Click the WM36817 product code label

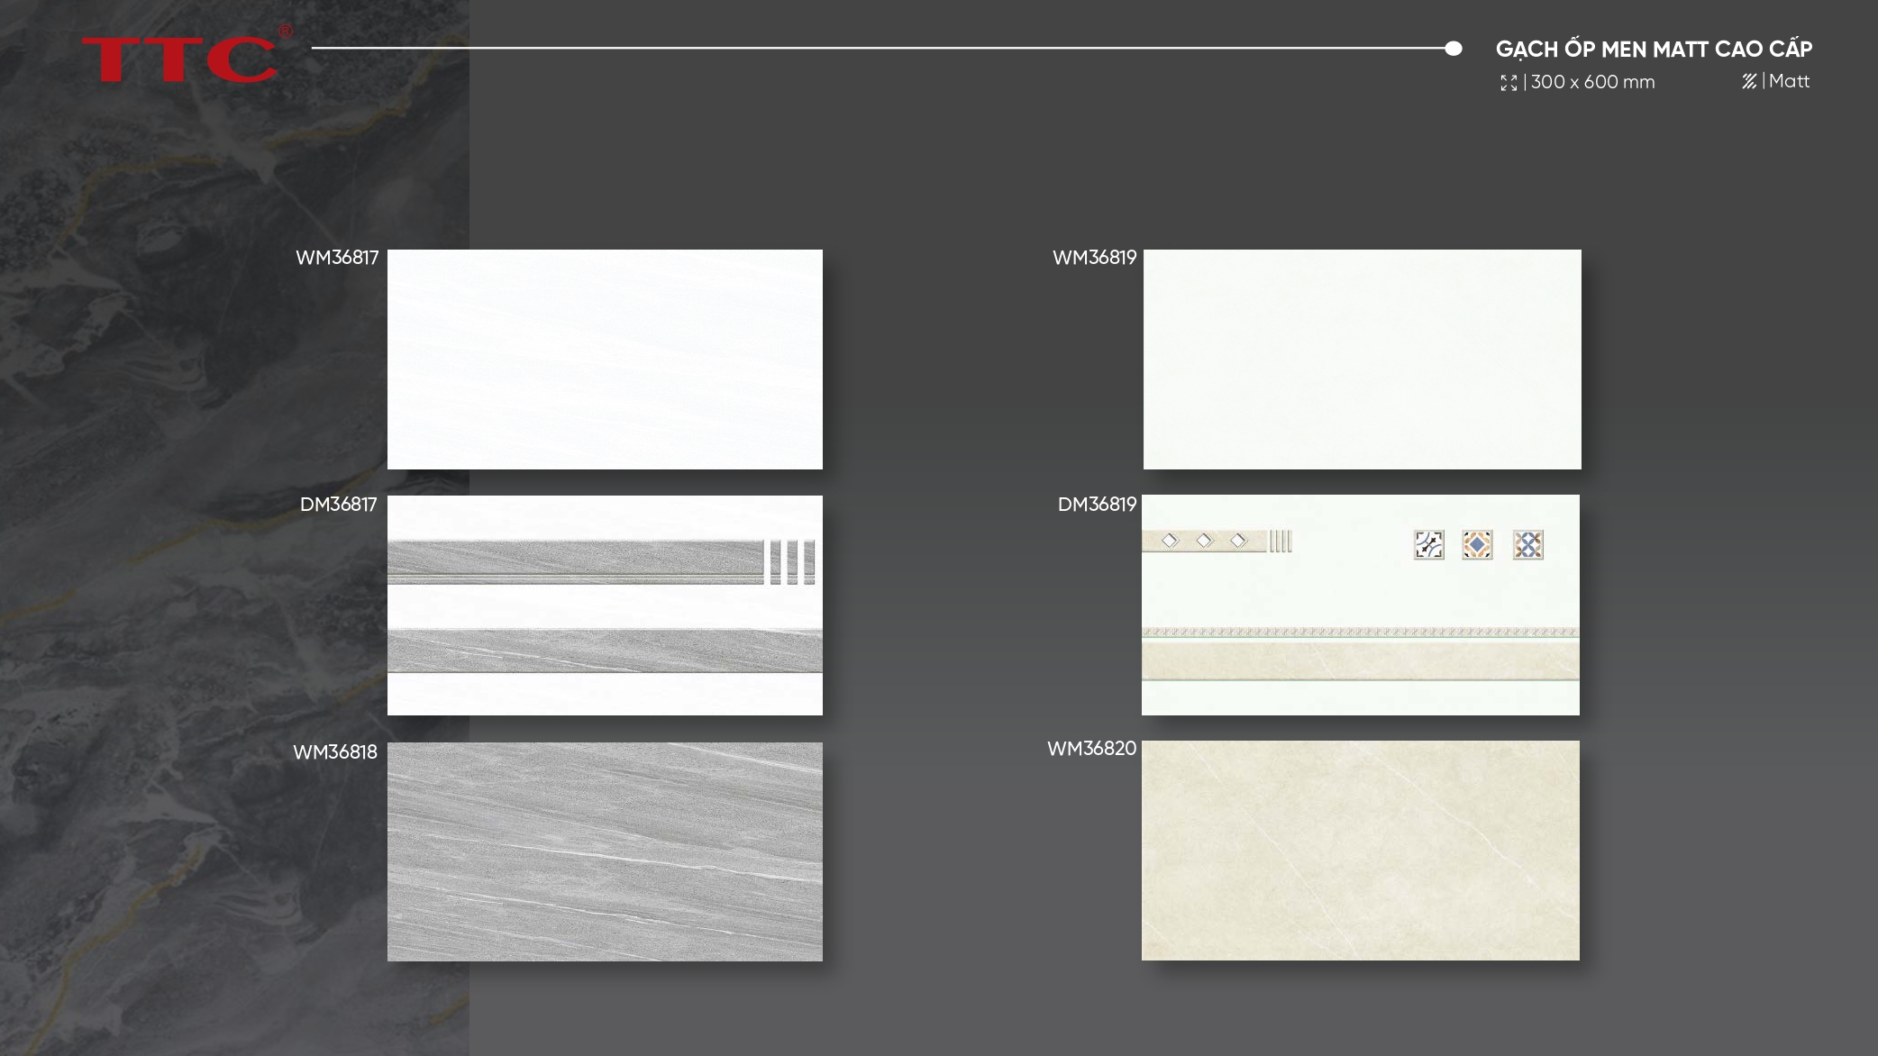click(337, 258)
